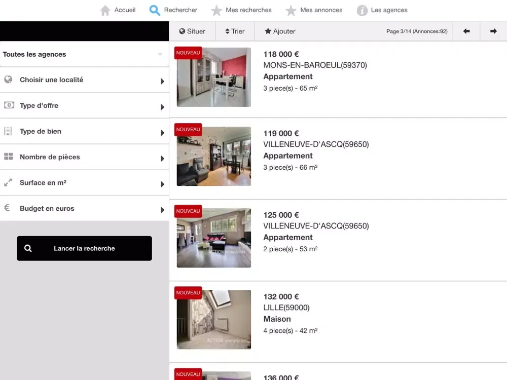Select the 4 piece(s) - 42 m² text
Viewport: 507px width, 380px height.
point(291,330)
